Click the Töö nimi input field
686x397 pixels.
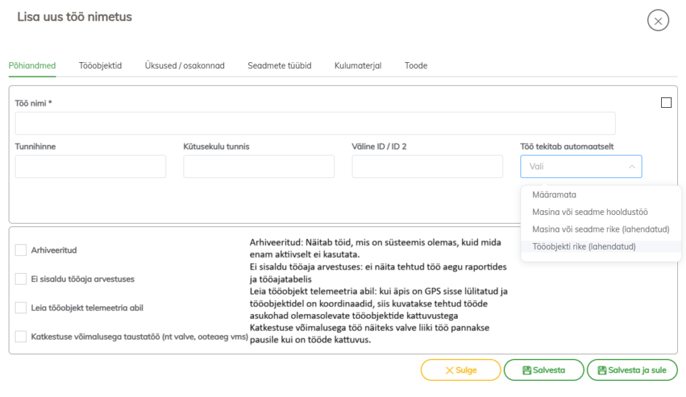pyautogui.click(x=315, y=123)
